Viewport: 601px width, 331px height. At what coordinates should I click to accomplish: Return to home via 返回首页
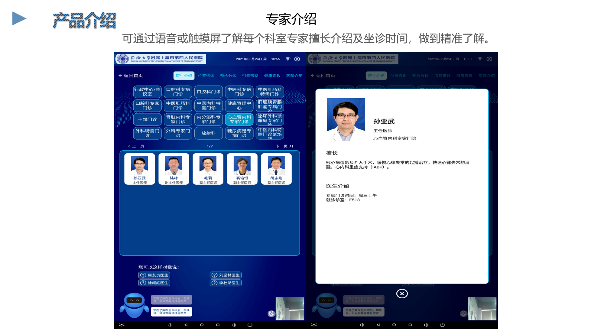point(131,76)
